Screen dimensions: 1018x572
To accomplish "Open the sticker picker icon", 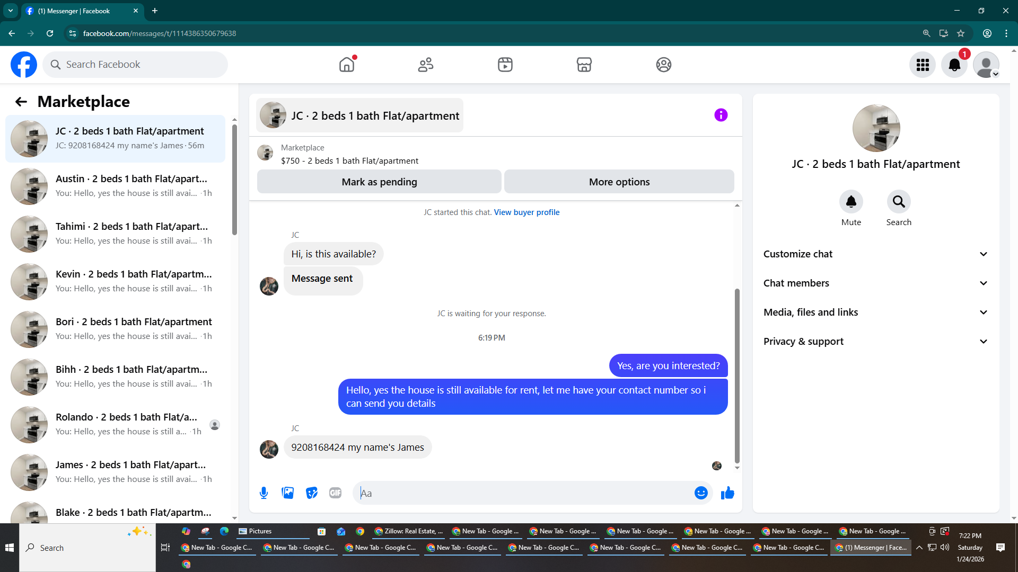I will tap(312, 493).
